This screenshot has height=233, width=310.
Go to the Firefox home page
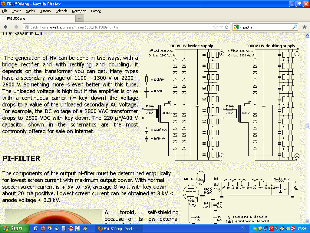[304, 27]
